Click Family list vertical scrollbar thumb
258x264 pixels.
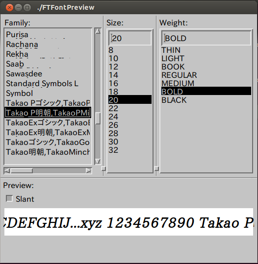pyautogui.click(x=98, y=119)
